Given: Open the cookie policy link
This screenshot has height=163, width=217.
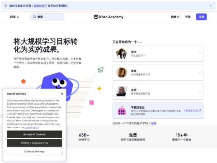Looking at the screenshot, I should coord(32,127).
